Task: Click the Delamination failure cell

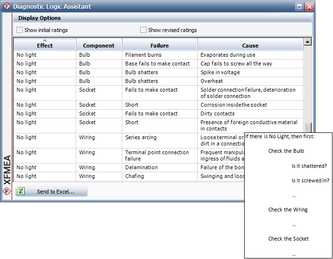Action: tap(141, 167)
